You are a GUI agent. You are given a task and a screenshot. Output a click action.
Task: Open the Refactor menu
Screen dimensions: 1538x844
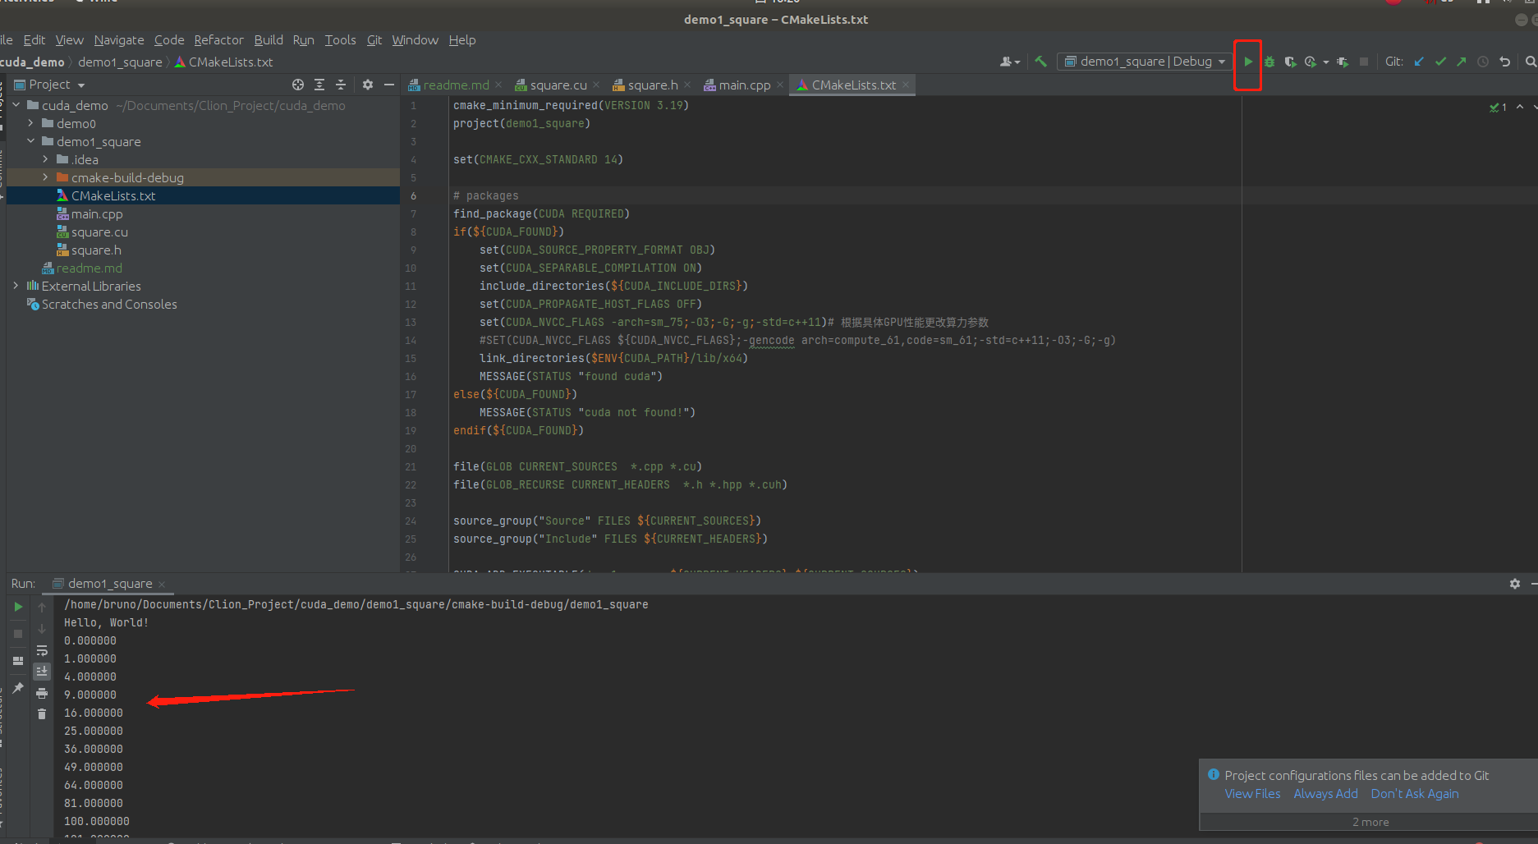[x=218, y=39]
